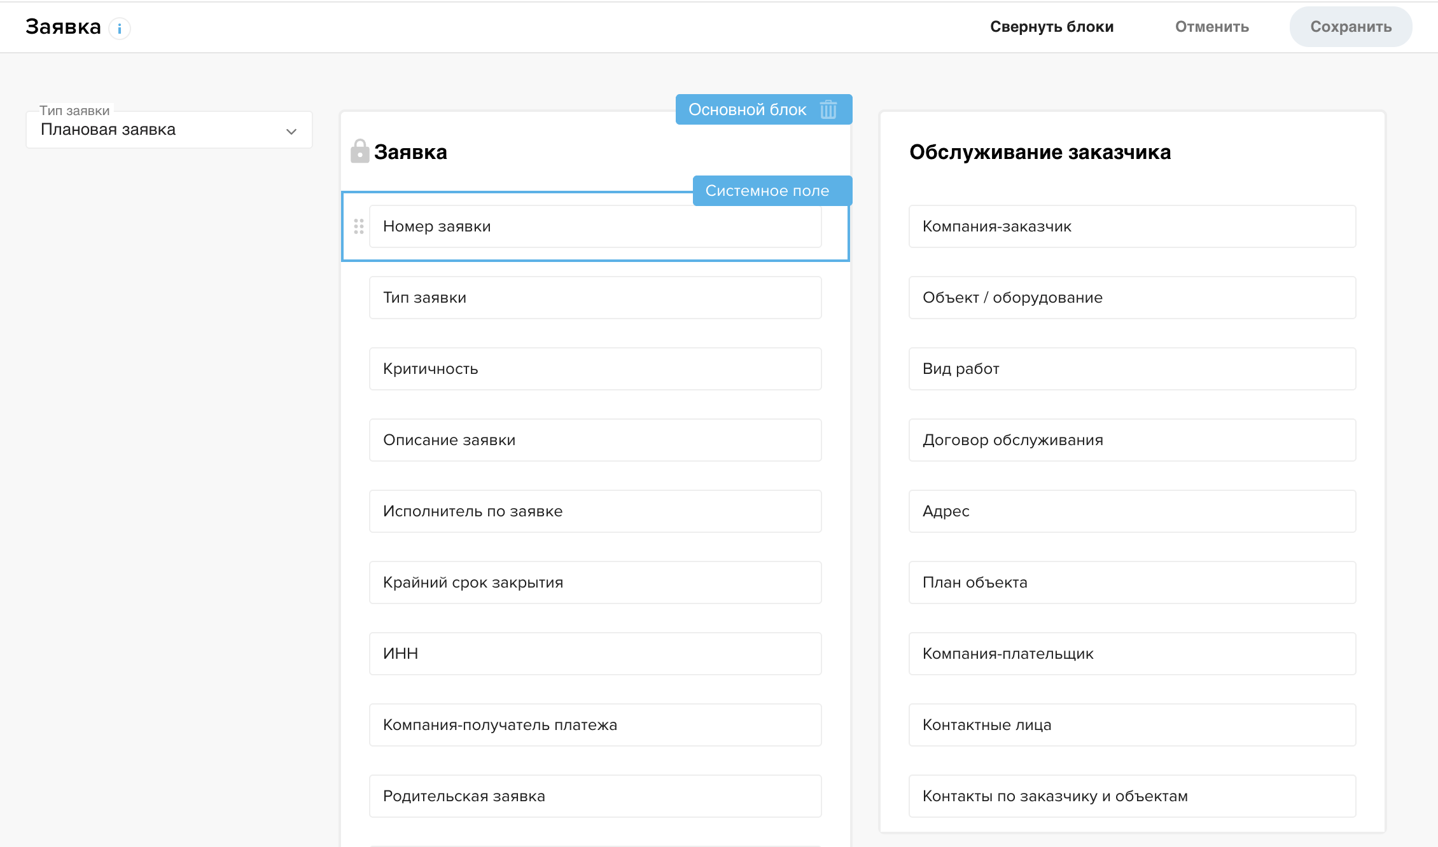Click the drag handle next to Номер заявки

[x=359, y=226]
